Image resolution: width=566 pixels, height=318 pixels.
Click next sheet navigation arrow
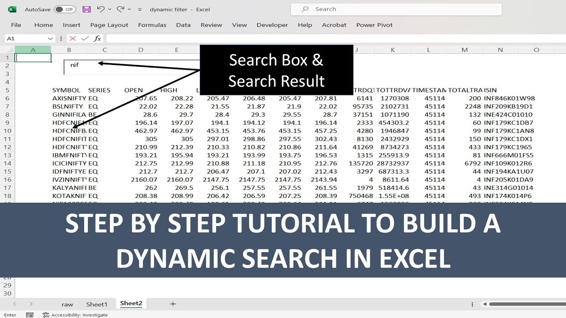(31, 304)
